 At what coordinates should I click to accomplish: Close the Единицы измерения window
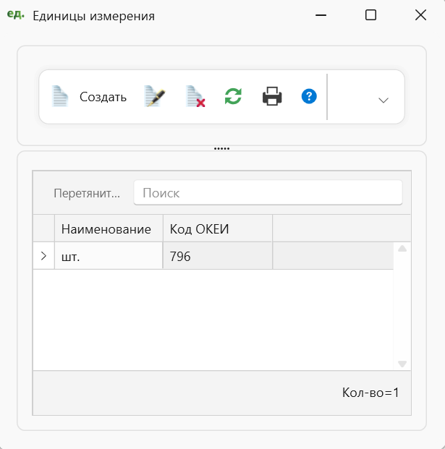[x=420, y=15]
